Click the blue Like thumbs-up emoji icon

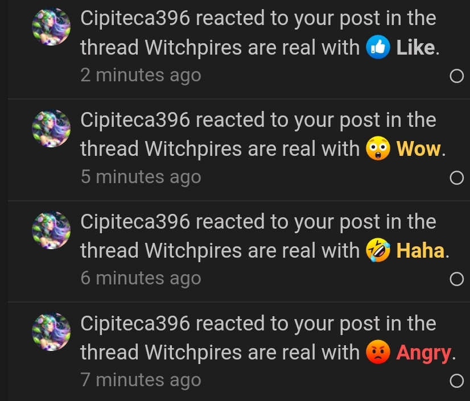point(378,47)
